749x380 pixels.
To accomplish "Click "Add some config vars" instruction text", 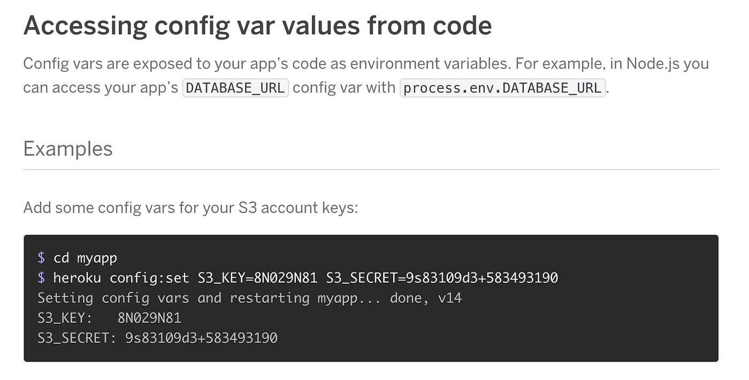I will tap(190, 207).
